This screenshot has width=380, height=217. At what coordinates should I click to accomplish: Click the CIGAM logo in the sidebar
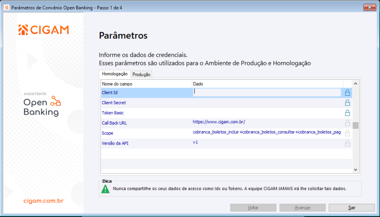(x=44, y=30)
